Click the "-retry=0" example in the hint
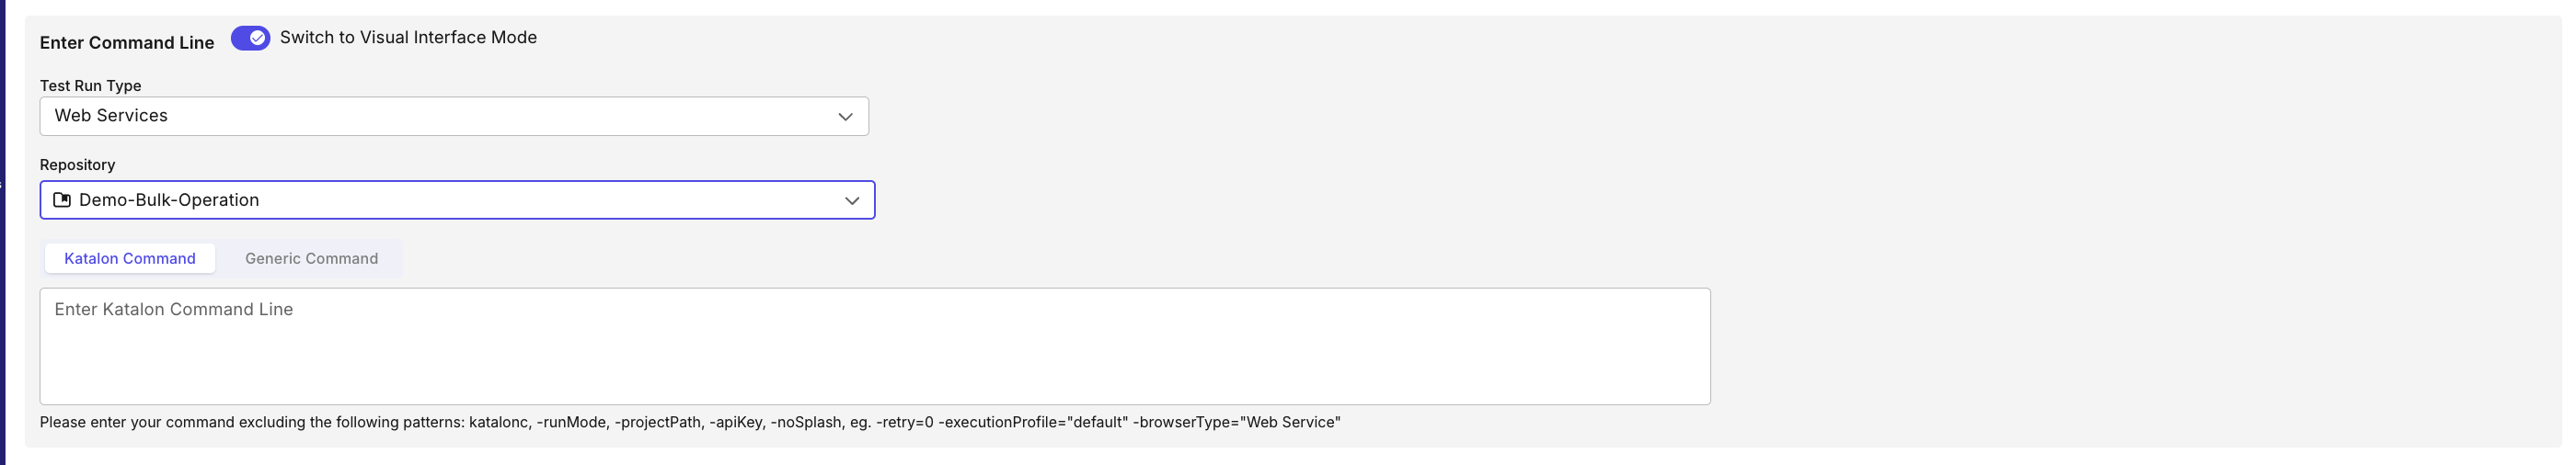Image resolution: width=2576 pixels, height=465 pixels. click(904, 422)
